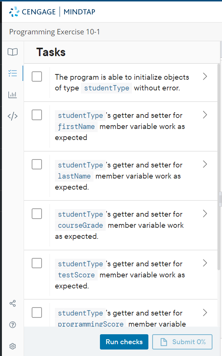Image resolution: width=222 pixels, height=356 pixels.
Task: Click the Cengage logo icon
Action: (x=14, y=11)
